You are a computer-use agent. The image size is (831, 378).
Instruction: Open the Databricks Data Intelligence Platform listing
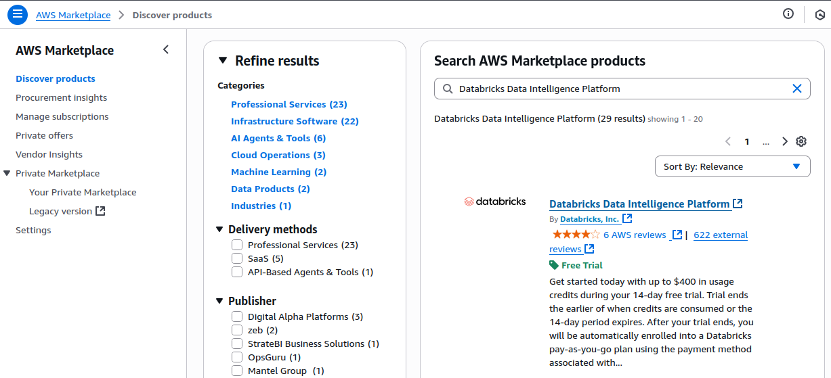639,204
